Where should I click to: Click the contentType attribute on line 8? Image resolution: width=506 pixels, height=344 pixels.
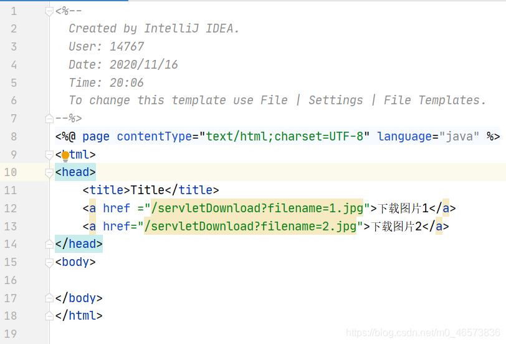[155, 137]
